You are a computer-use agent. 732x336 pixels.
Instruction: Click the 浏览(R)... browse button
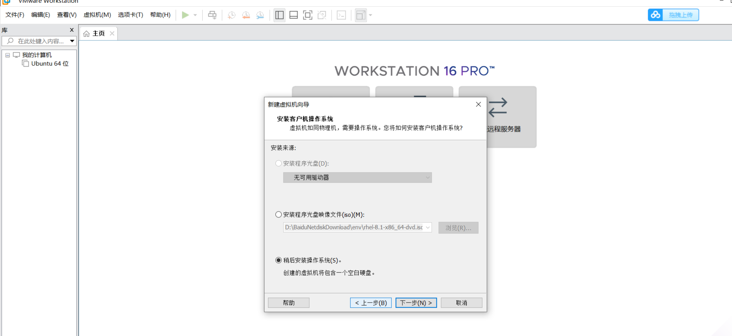459,228
